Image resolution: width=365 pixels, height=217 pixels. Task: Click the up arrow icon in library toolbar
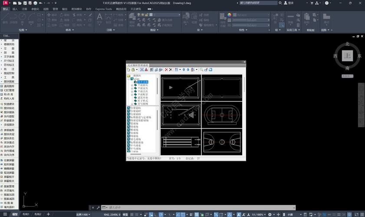(184, 69)
